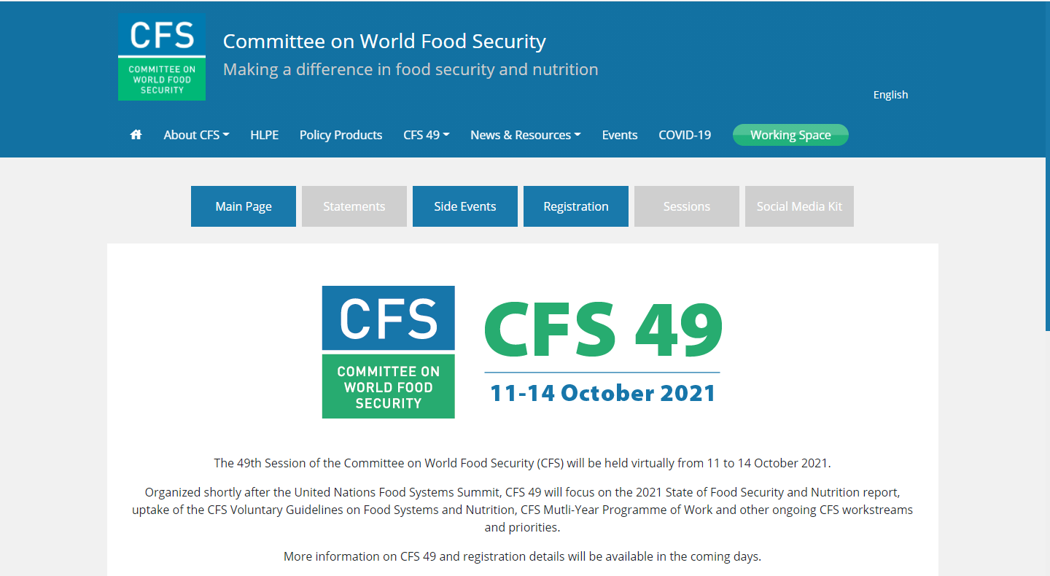Viewport: 1050px width, 576px height.
Task: Open the Social Media Kit tab
Action: coord(799,206)
